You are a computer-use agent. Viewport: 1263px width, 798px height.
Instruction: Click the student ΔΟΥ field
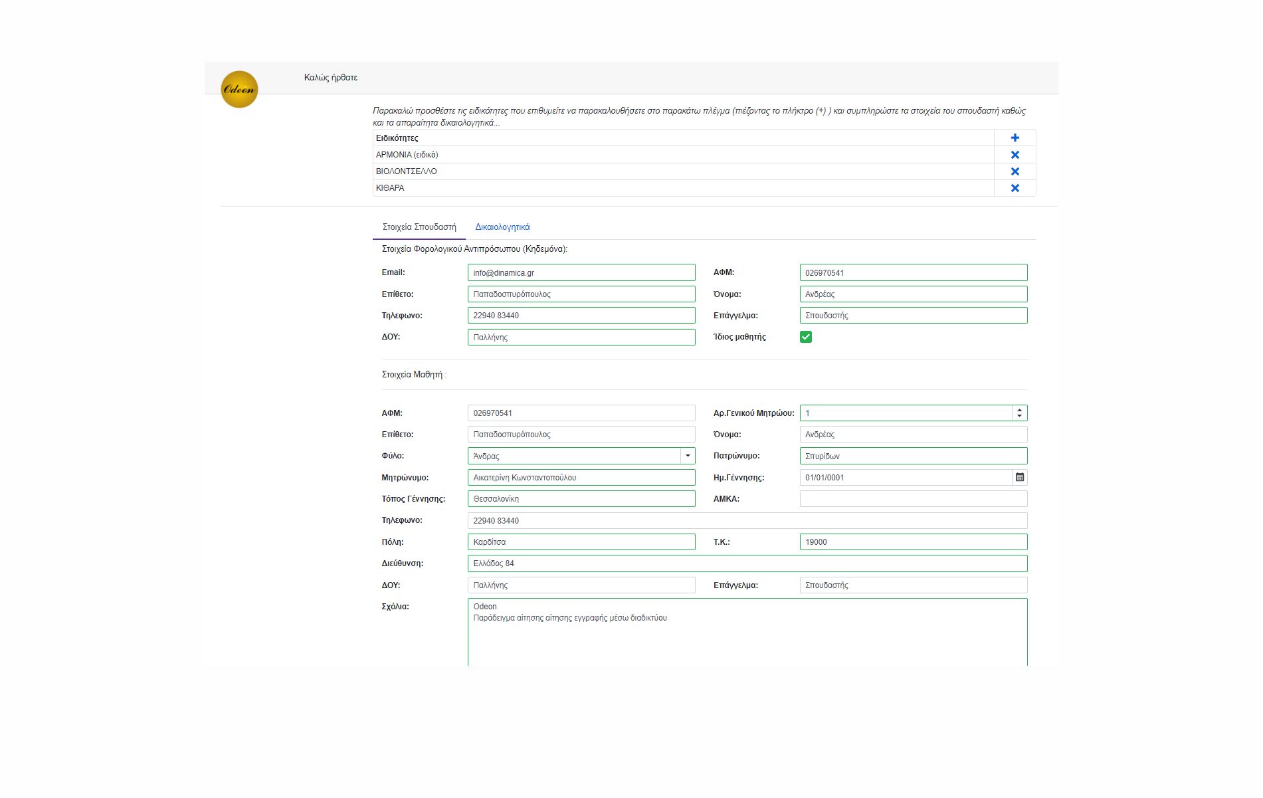[581, 585]
